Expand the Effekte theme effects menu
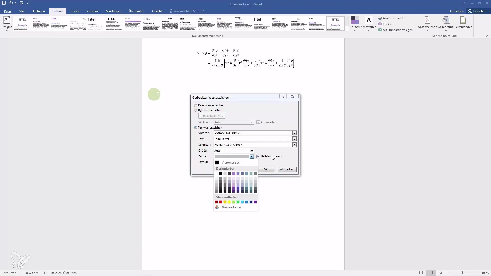Image resolution: width=491 pixels, height=276 pixels. click(x=386, y=24)
